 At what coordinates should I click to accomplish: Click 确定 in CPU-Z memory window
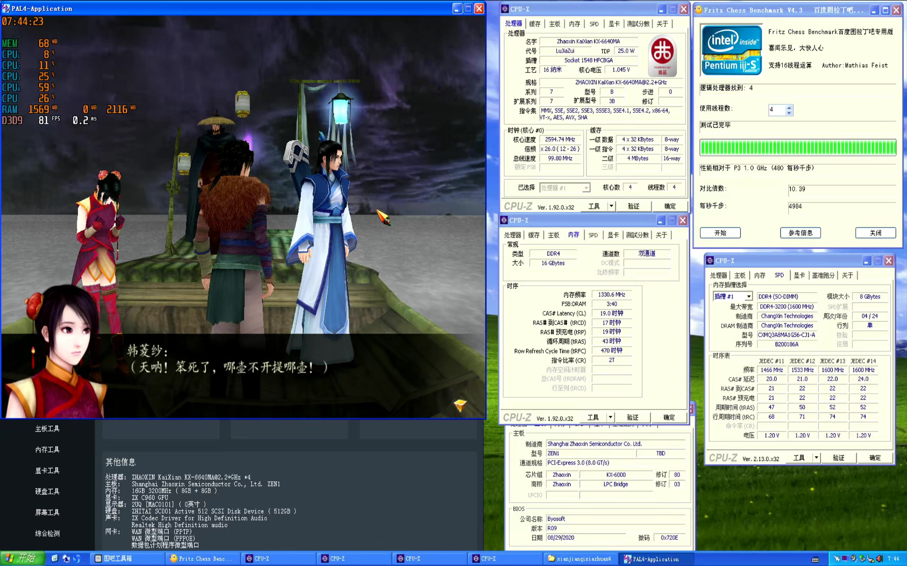pos(669,417)
